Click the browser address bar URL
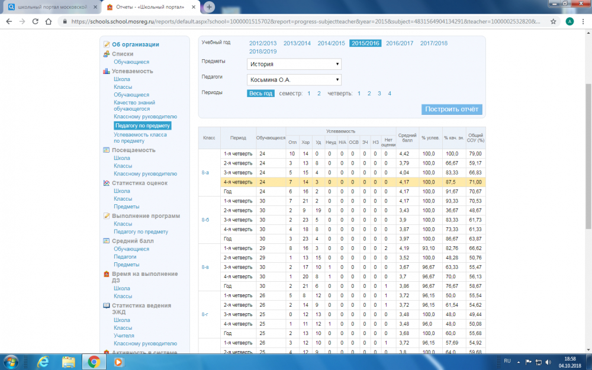This screenshot has height=370, width=592. [305, 21]
